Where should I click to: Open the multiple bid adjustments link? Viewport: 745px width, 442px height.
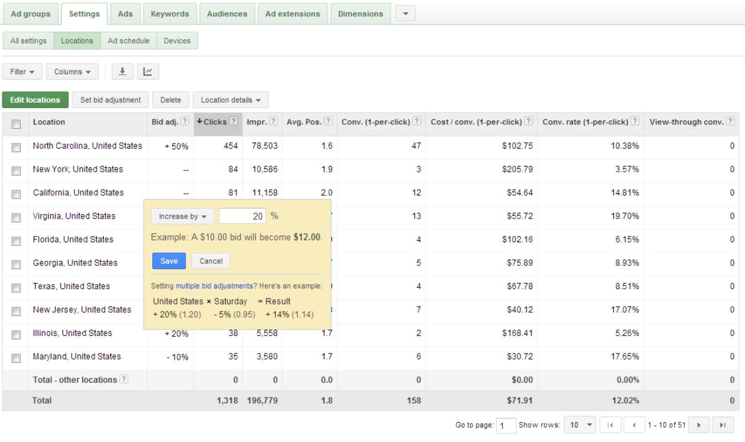click(x=214, y=286)
